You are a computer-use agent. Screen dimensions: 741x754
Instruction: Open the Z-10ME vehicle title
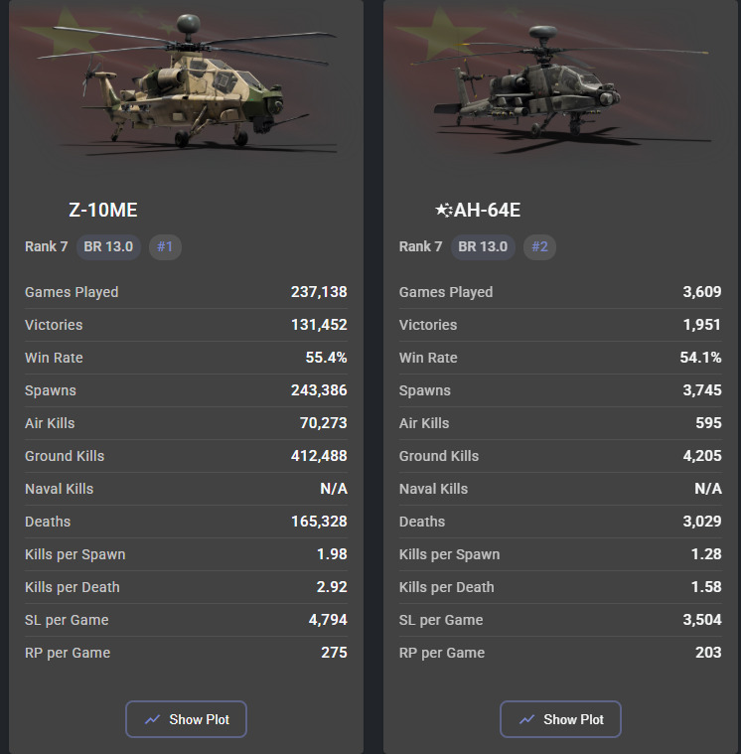pyautogui.click(x=103, y=210)
